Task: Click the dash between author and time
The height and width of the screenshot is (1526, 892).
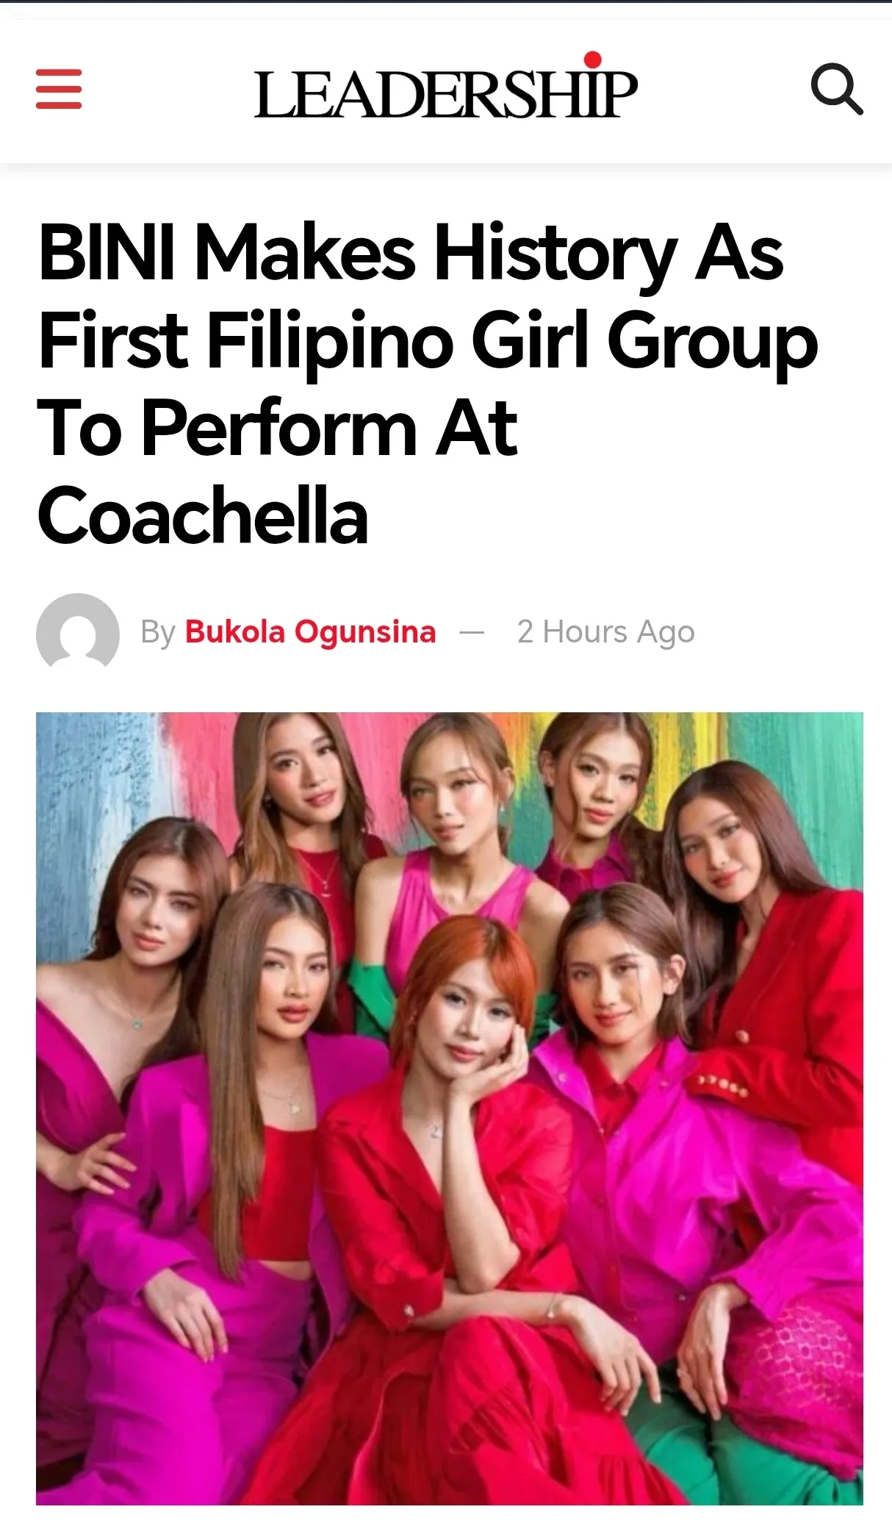Action: [472, 632]
